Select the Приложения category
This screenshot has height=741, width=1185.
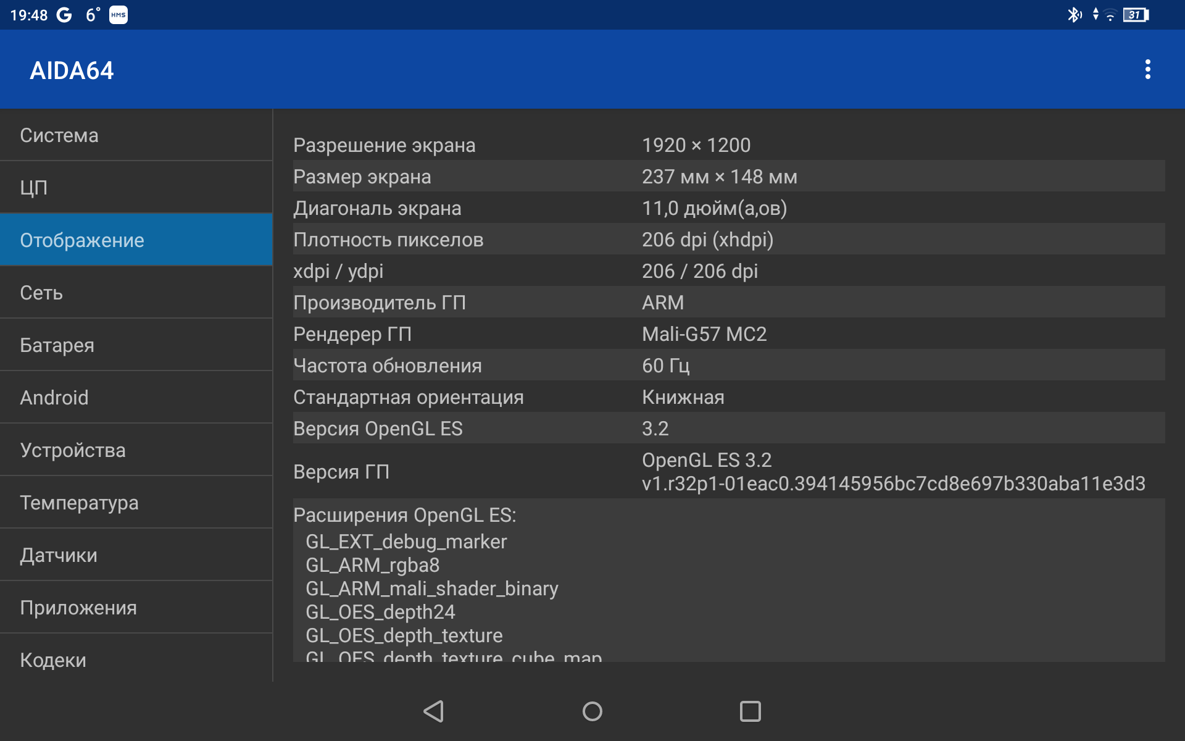[136, 608]
